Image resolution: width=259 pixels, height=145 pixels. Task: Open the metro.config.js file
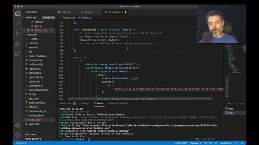37,111
